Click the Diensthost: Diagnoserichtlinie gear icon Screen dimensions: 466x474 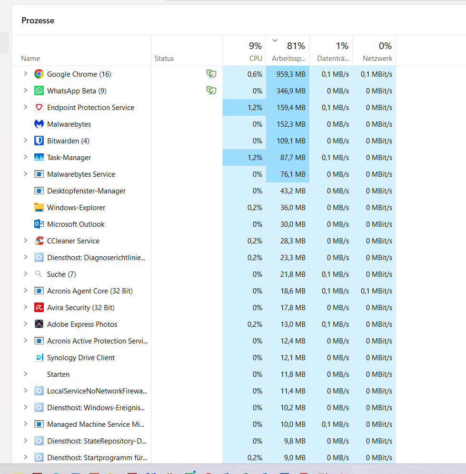(x=39, y=257)
